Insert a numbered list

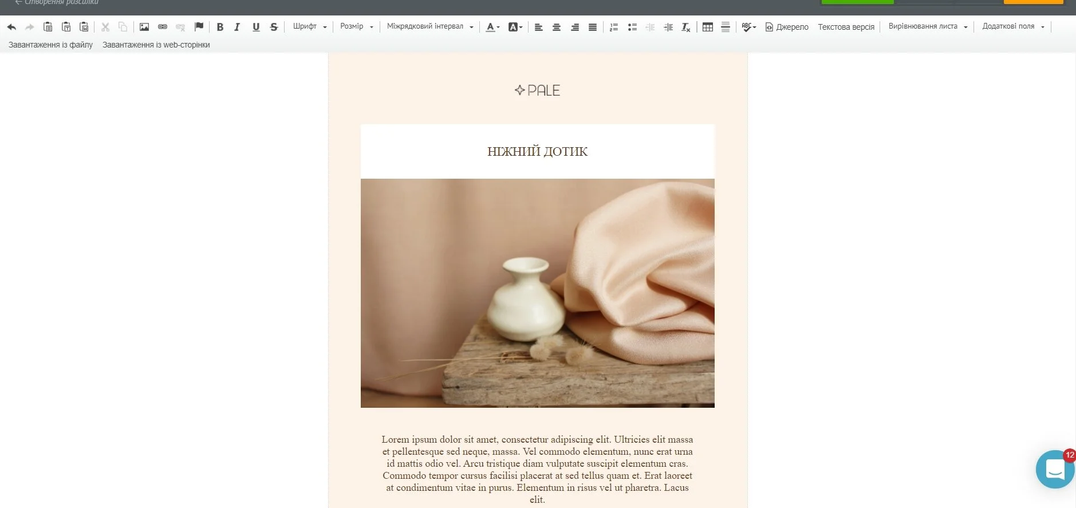coord(614,27)
